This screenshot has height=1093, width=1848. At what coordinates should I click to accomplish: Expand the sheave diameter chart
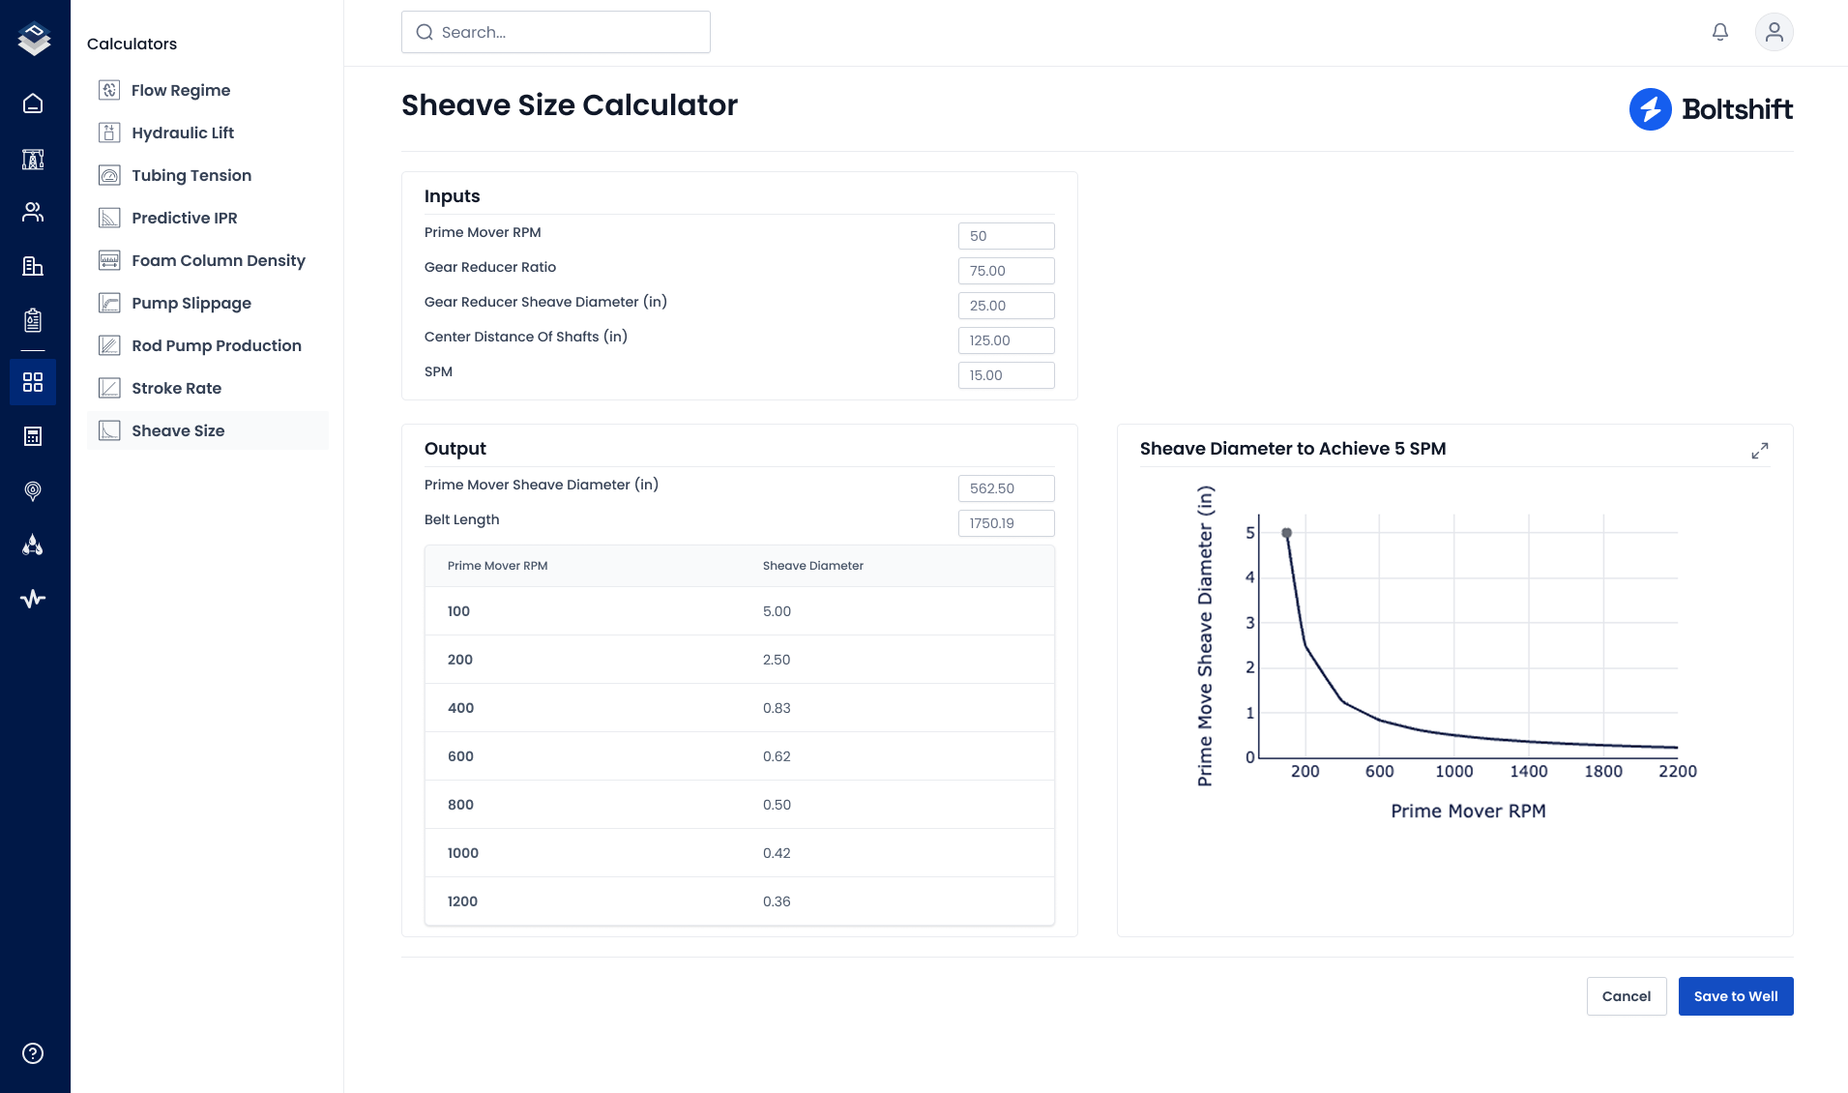tap(1760, 451)
